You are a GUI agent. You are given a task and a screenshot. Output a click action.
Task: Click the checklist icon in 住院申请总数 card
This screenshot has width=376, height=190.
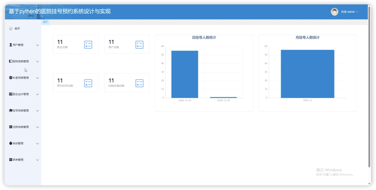point(139,83)
